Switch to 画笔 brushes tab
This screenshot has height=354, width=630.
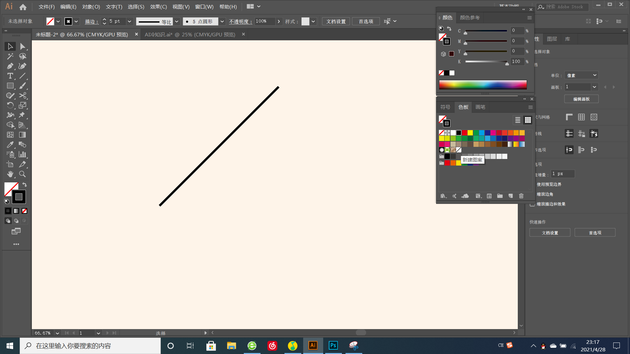tap(480, 107)
